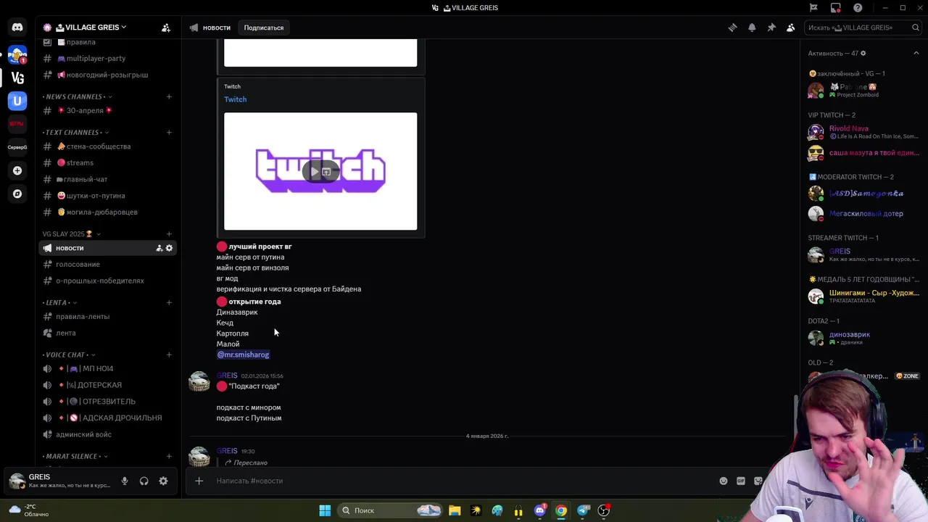Viewport: 928px width, 522px height.
Task: Collapse the TEXT CHANNELS category
Action: (75, 133)
